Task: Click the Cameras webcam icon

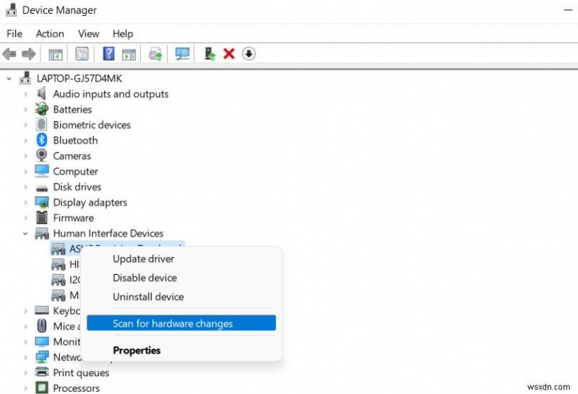Action: click(x=42, y=155)
